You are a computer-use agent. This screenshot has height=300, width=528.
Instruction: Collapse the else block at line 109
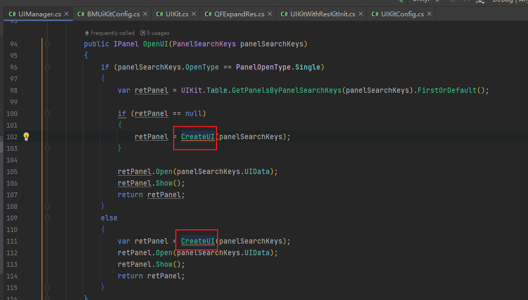pos(47,218)
